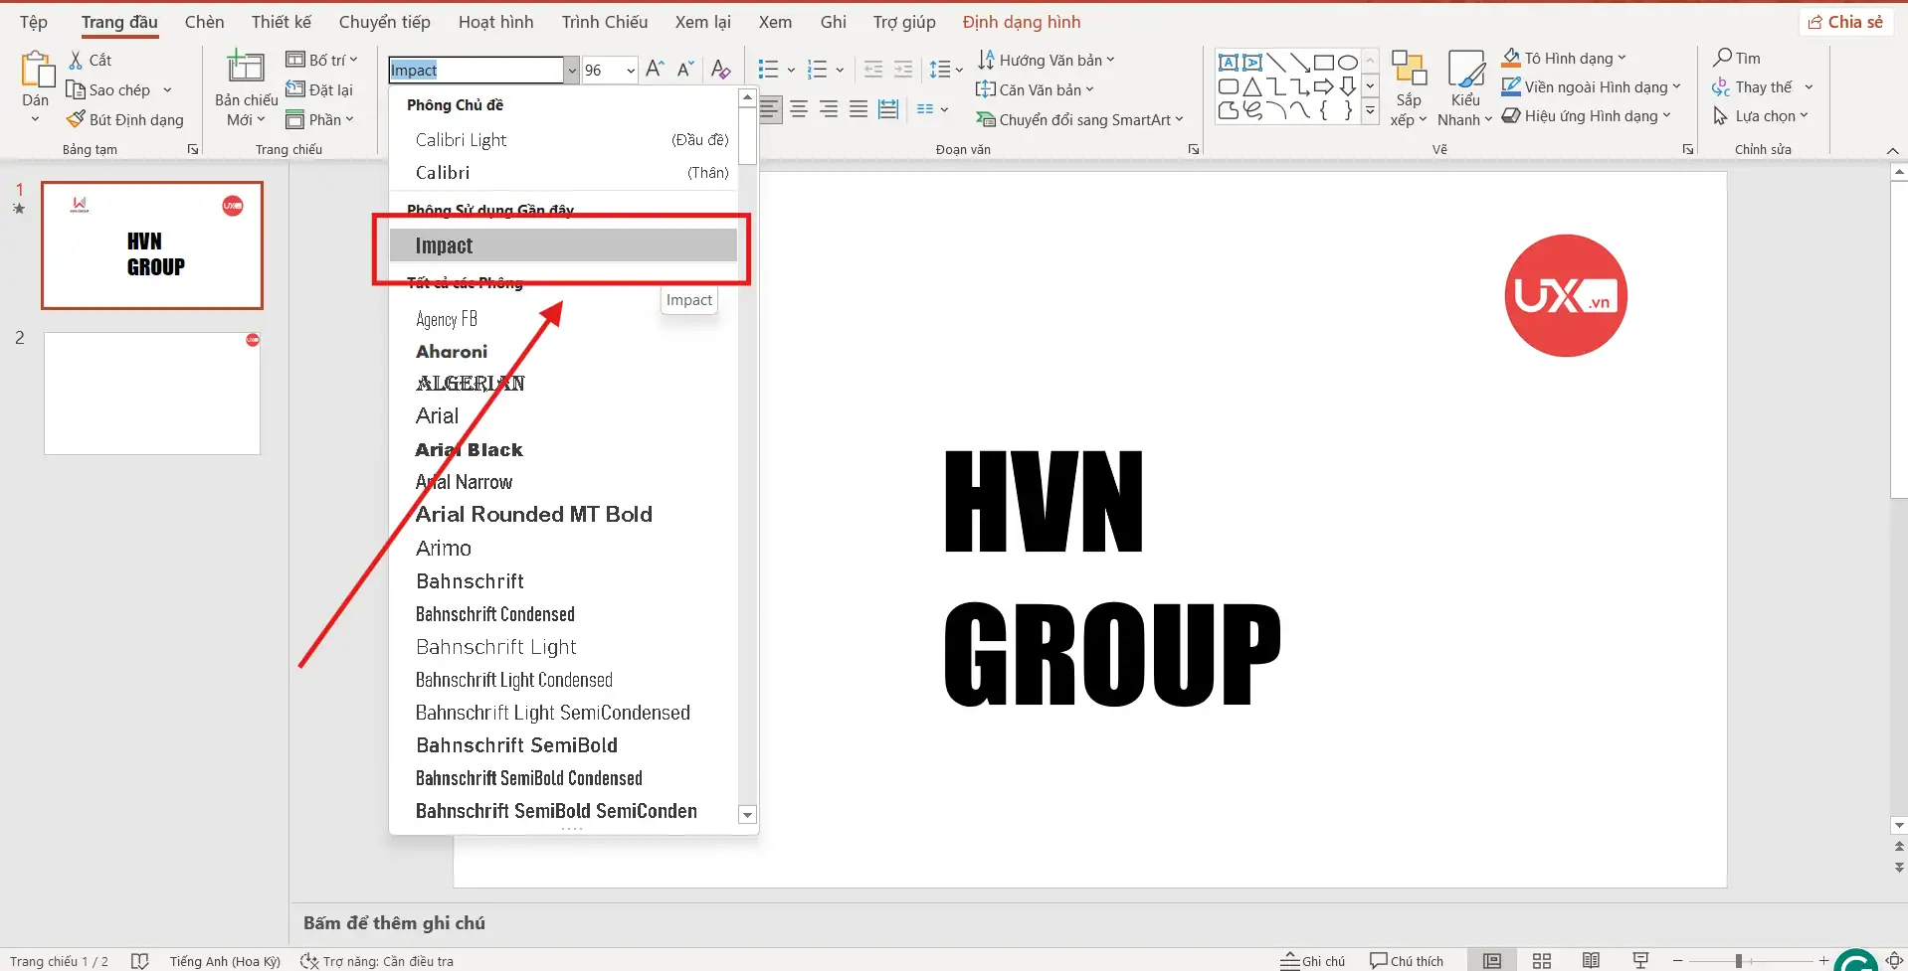Screen dimensions: 1908x971
Task: Toggle center text alignment
Action: (x=800, y=108)
